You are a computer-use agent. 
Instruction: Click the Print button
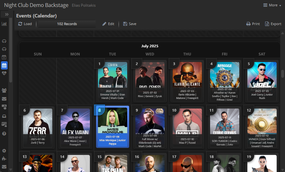(253, 24)
